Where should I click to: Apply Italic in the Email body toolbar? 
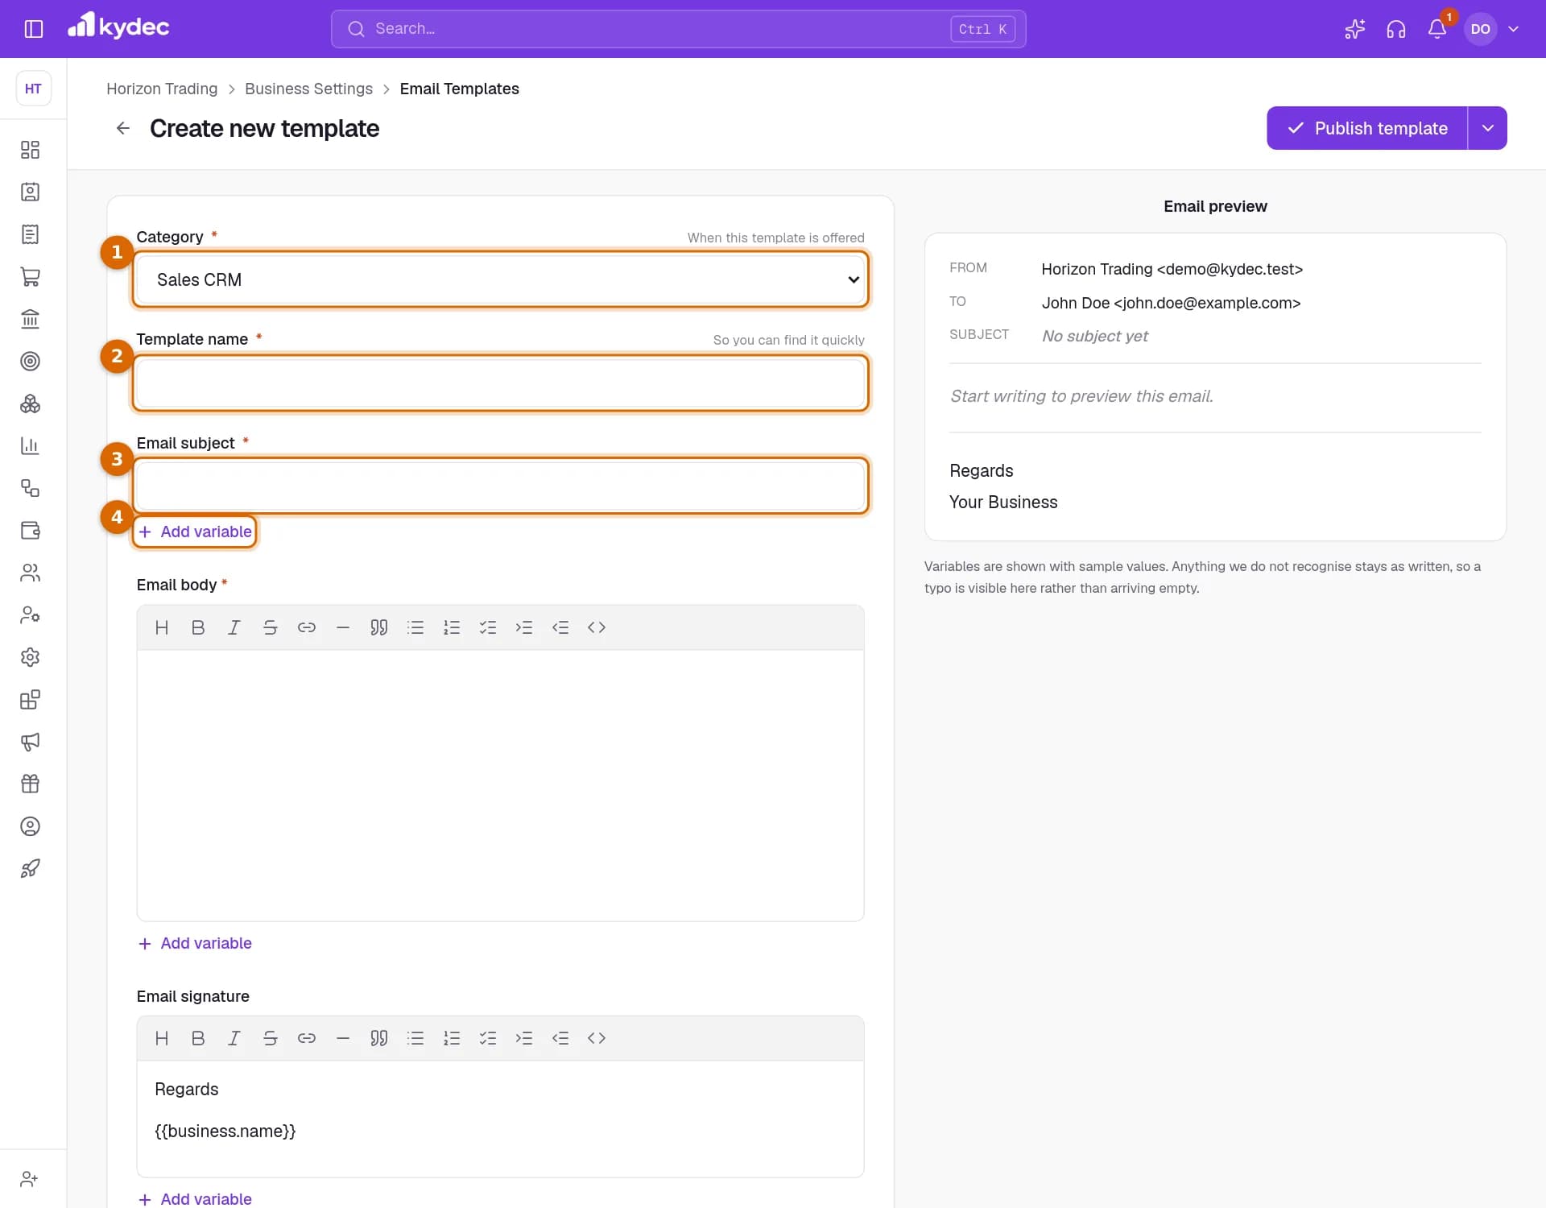coord(234,627)
